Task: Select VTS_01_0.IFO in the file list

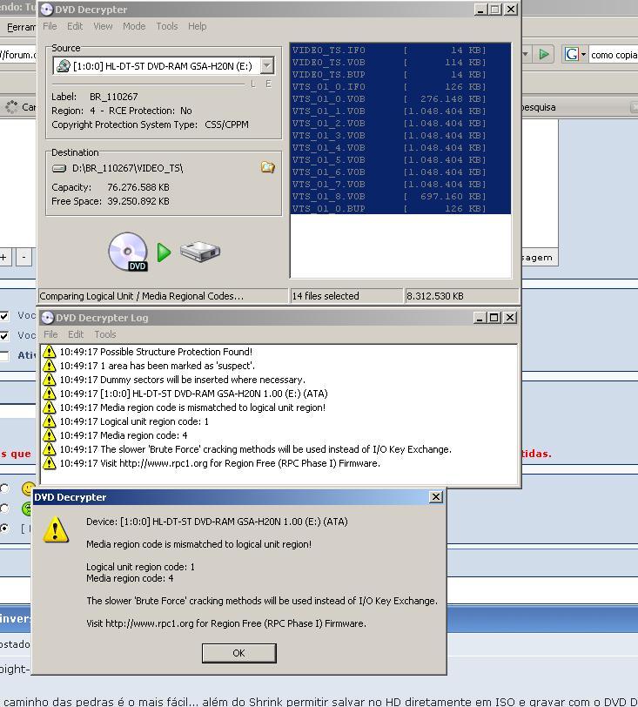Action: (400, 86)
